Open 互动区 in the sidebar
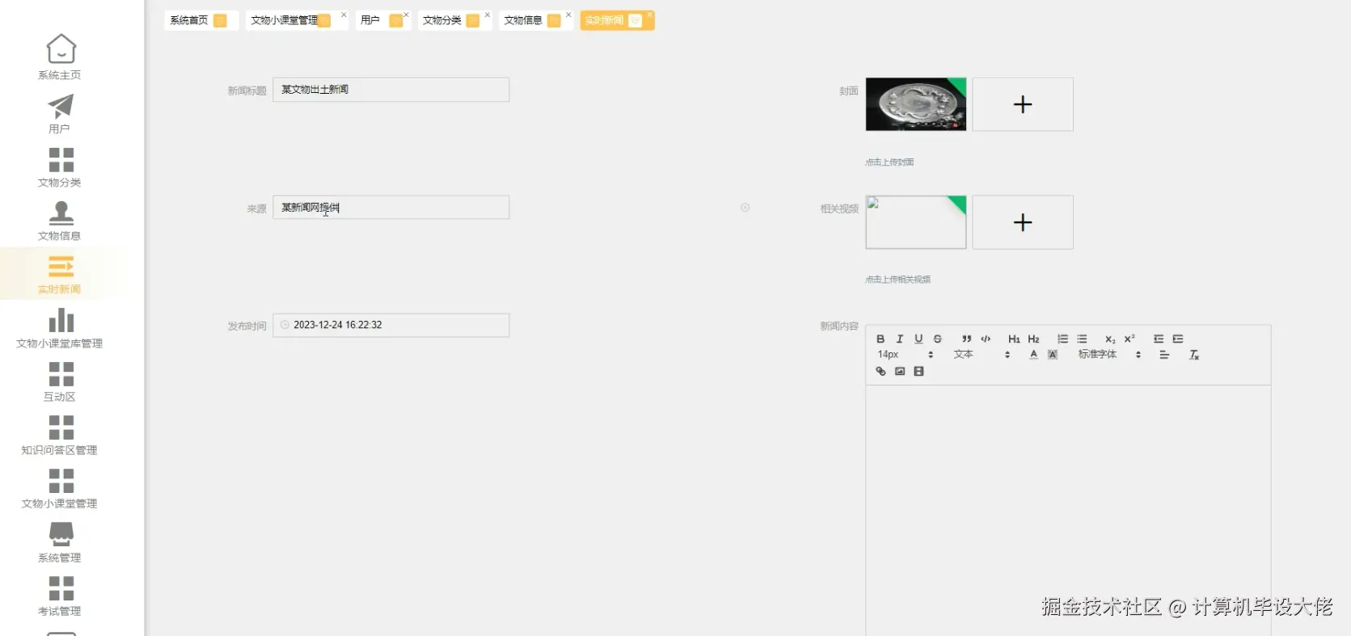This screenshot has width=1351, height=636. [x=60, y=381]
